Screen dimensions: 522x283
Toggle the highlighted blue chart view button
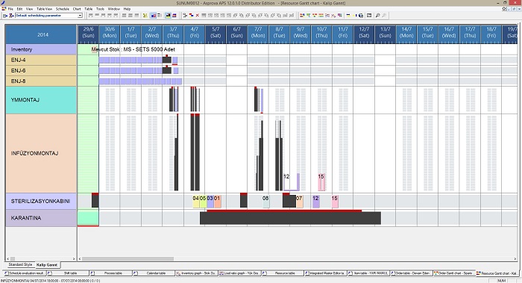click(x=154, y=16)
